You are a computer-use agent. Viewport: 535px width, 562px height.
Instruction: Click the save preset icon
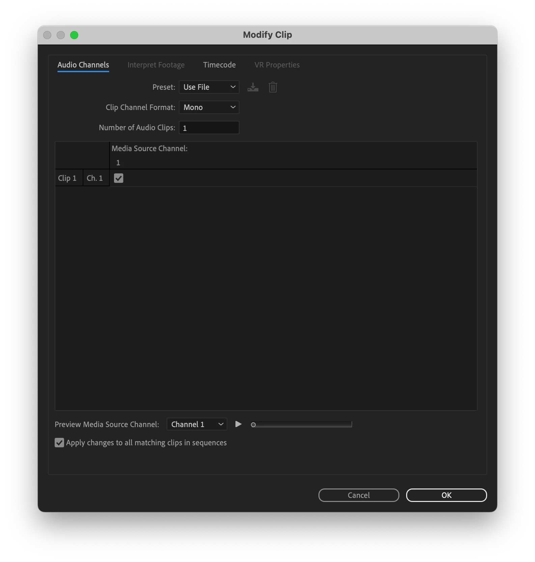click(x=253, y=87)
